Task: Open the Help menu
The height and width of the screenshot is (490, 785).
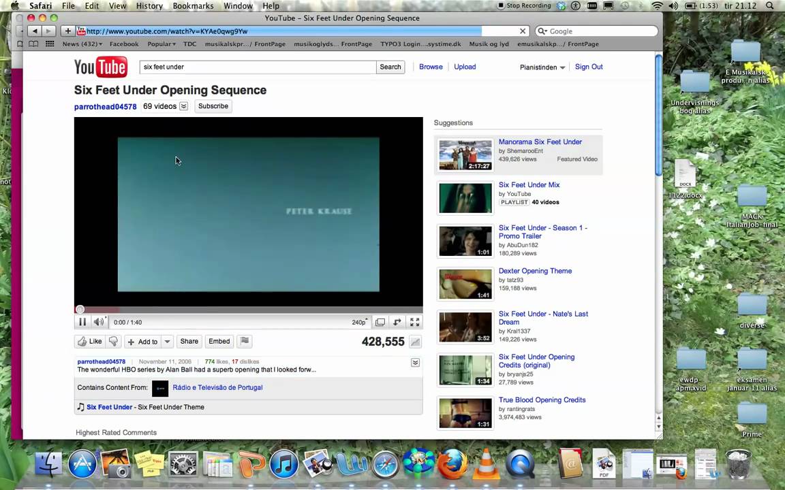Action: coord(271,6)
